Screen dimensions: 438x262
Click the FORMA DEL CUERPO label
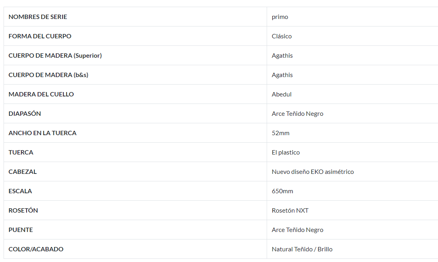click(x=40, y=36)
